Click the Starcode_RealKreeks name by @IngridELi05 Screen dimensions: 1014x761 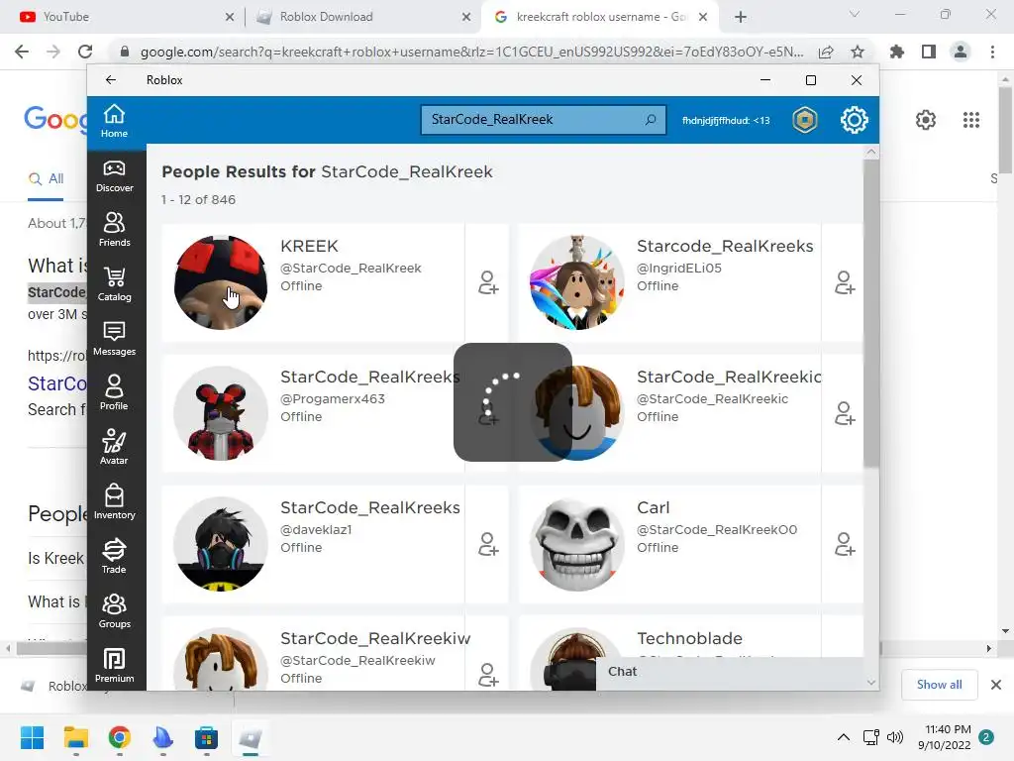pyautogui.click(x=725, y=246)
